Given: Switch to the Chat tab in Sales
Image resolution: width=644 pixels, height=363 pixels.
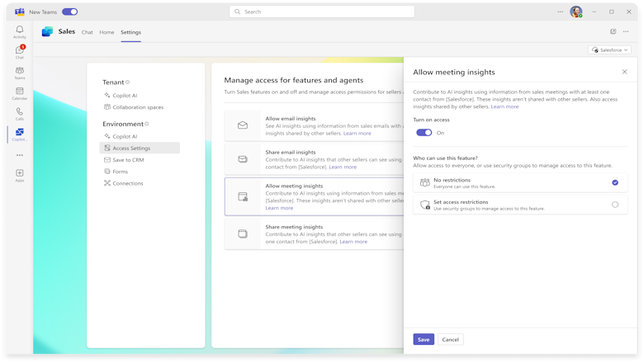Looking at the screenshot, I should coord(87,32).
